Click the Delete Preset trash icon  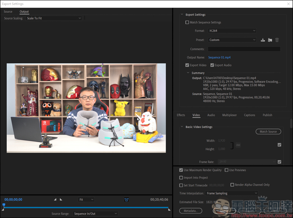point(277,40)
